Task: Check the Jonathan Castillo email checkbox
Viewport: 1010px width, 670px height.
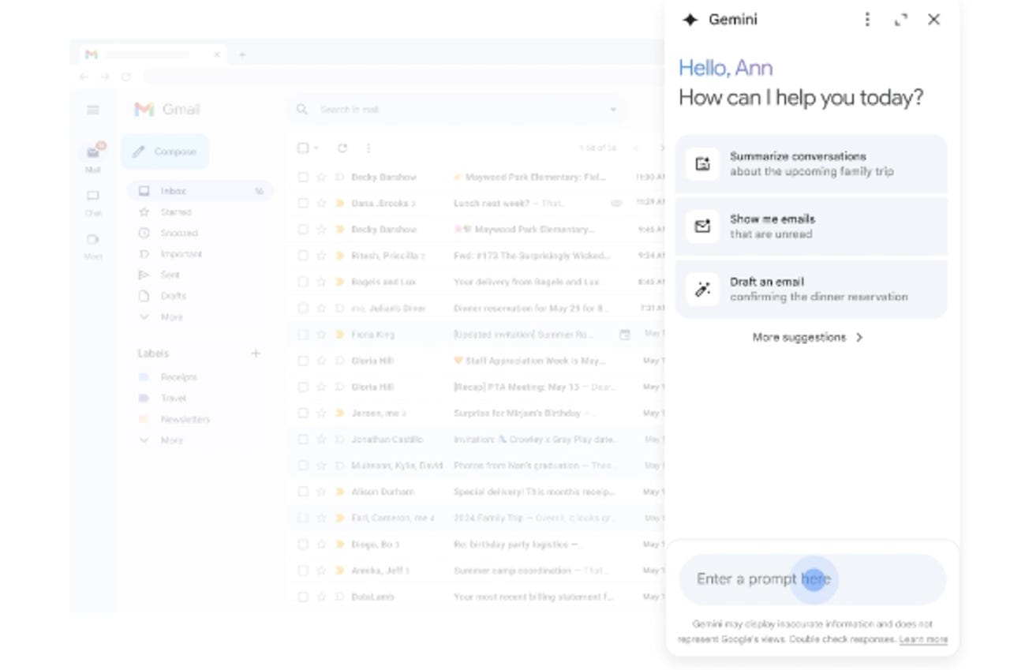Action: (x=302, y=440)
